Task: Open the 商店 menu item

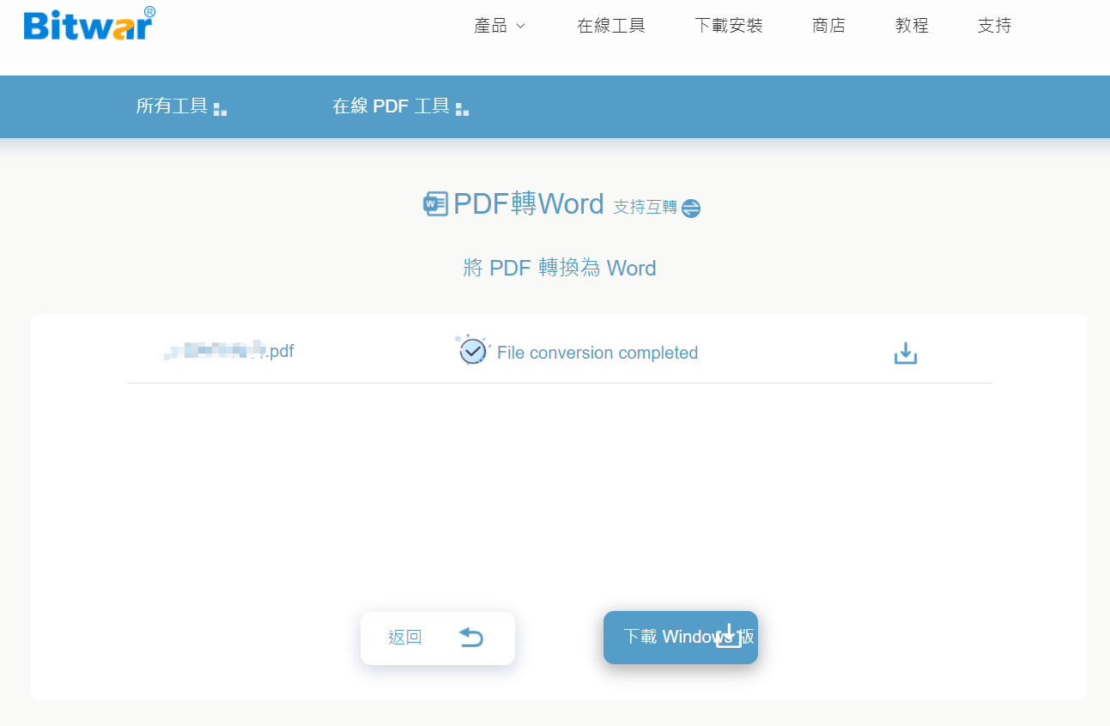Action: coord(829,26)
